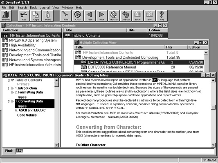Click scroll up arrow in Multiple Collection View
The width and height of the screenshot is (218, 163).
tap(206, 52)
